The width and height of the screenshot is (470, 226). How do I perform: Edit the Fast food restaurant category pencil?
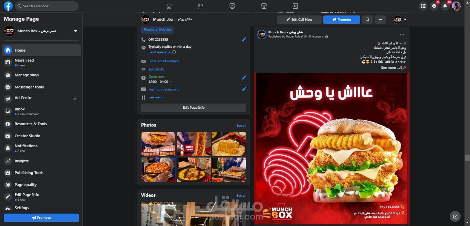click(244, 89)
